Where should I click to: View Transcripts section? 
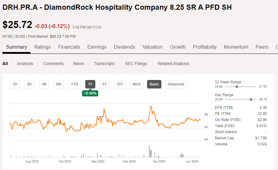104,64
